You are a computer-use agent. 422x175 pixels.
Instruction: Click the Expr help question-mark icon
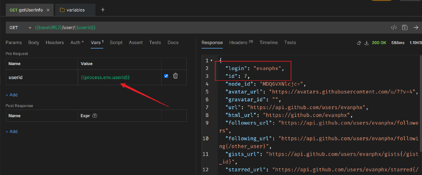(95, 116)
